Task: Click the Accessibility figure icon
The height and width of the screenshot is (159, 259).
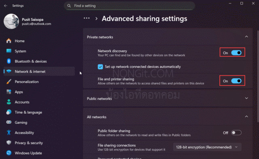Action: [9, 132]
